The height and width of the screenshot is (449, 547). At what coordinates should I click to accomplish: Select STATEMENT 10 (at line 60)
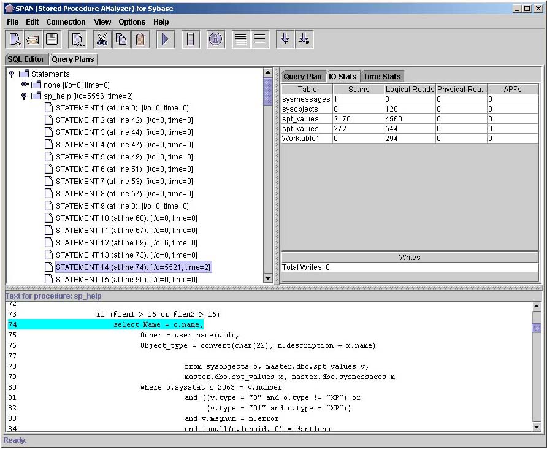coord(126,218)
